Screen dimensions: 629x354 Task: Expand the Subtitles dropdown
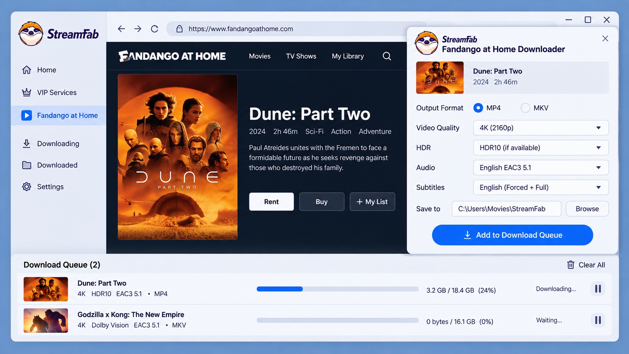point(541,187)
